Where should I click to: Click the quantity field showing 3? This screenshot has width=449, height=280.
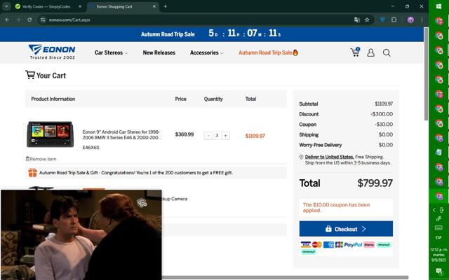pyautogui.click(x=217, y=136)
